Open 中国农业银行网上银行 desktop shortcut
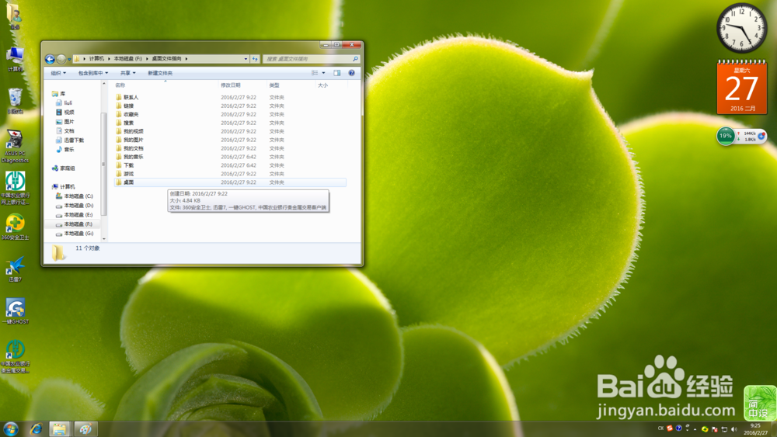 [15, 188]
